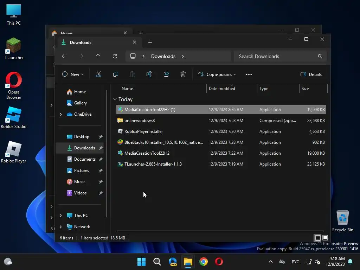Open the Сортировать sort dropdown
360x270 pixels.
click(x=217, y=74)
